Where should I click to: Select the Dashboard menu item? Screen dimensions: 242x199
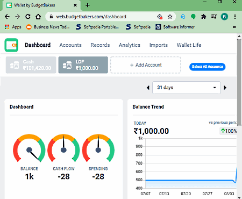point(38,45)
